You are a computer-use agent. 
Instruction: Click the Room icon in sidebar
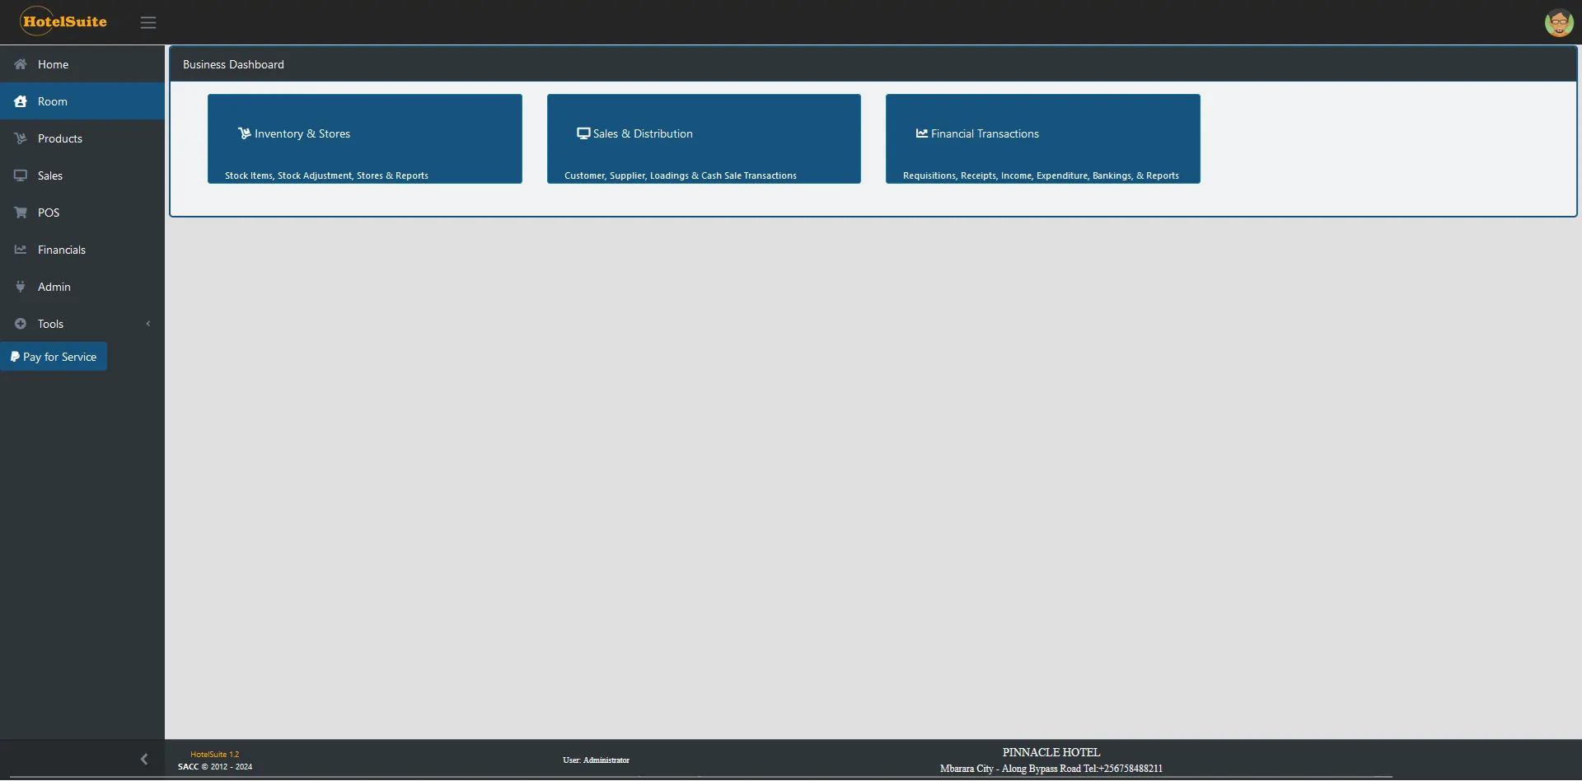point(21,101)
